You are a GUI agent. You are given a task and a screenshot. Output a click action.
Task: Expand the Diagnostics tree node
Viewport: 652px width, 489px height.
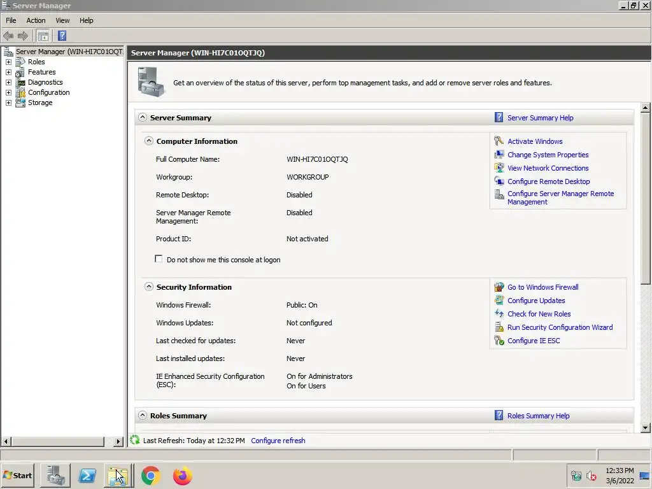pos(8,82)
